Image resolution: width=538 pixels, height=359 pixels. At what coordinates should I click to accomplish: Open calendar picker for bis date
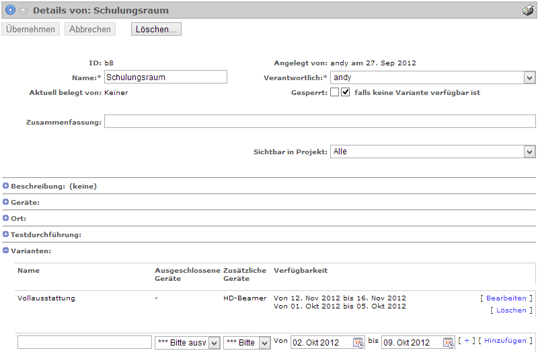449,342
